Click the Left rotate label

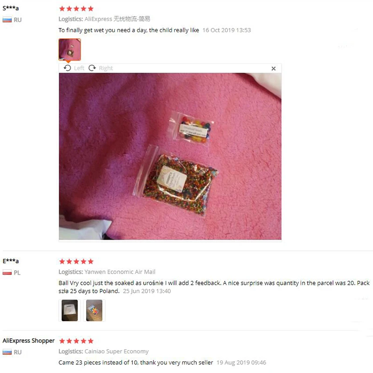(79, 68)
